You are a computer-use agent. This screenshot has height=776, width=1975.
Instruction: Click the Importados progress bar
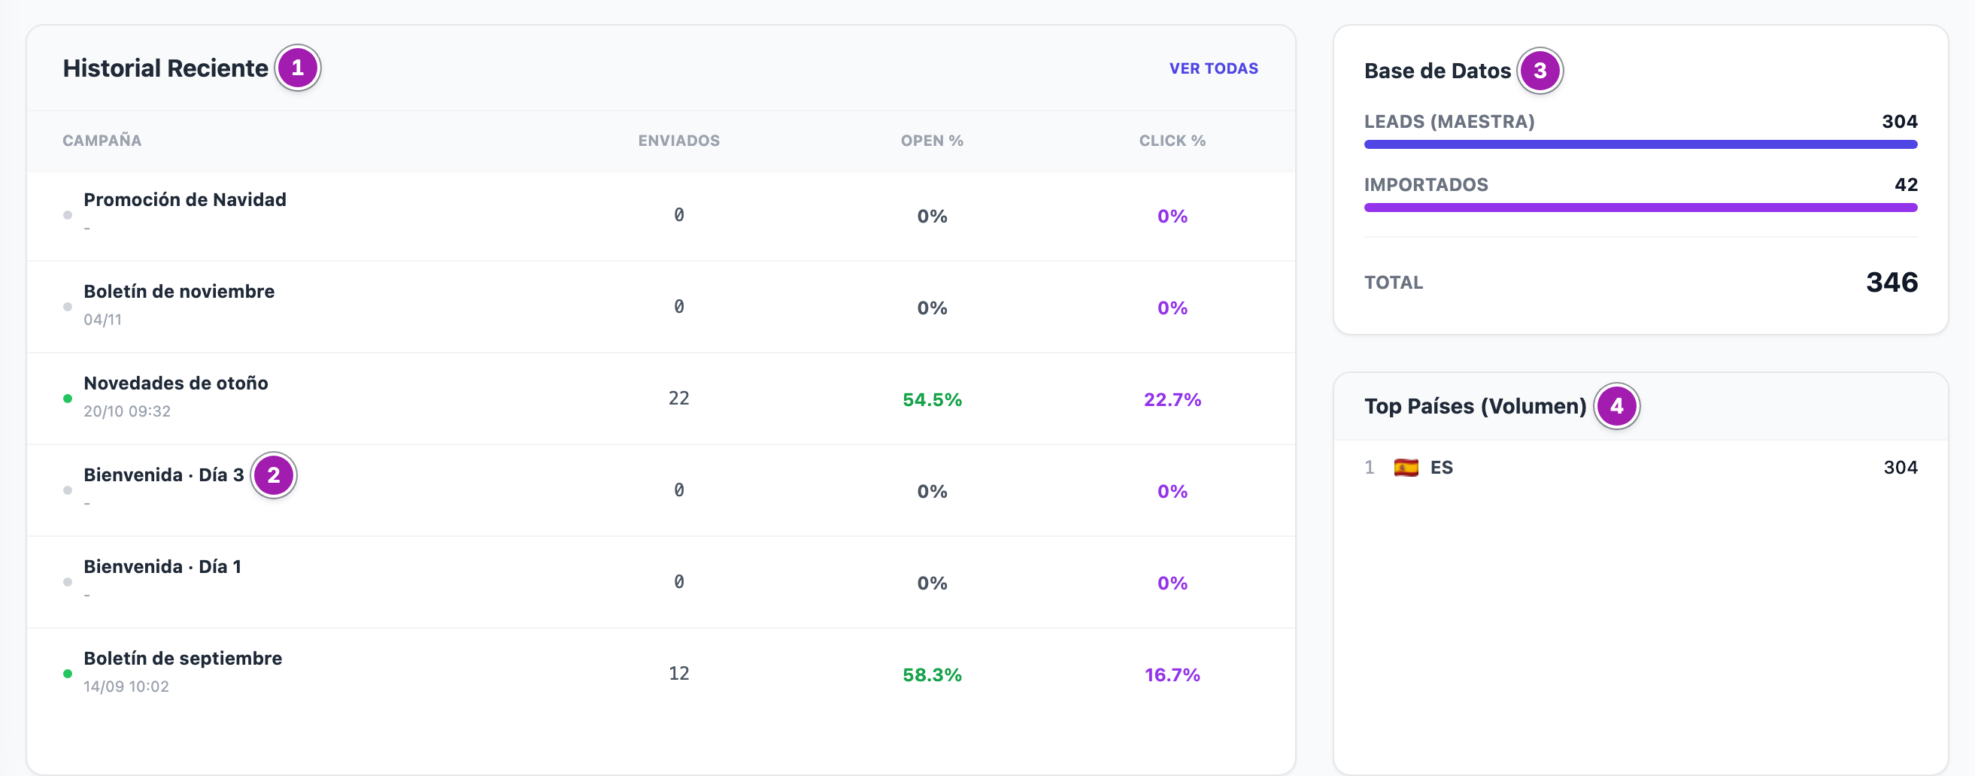point(1640,207)
